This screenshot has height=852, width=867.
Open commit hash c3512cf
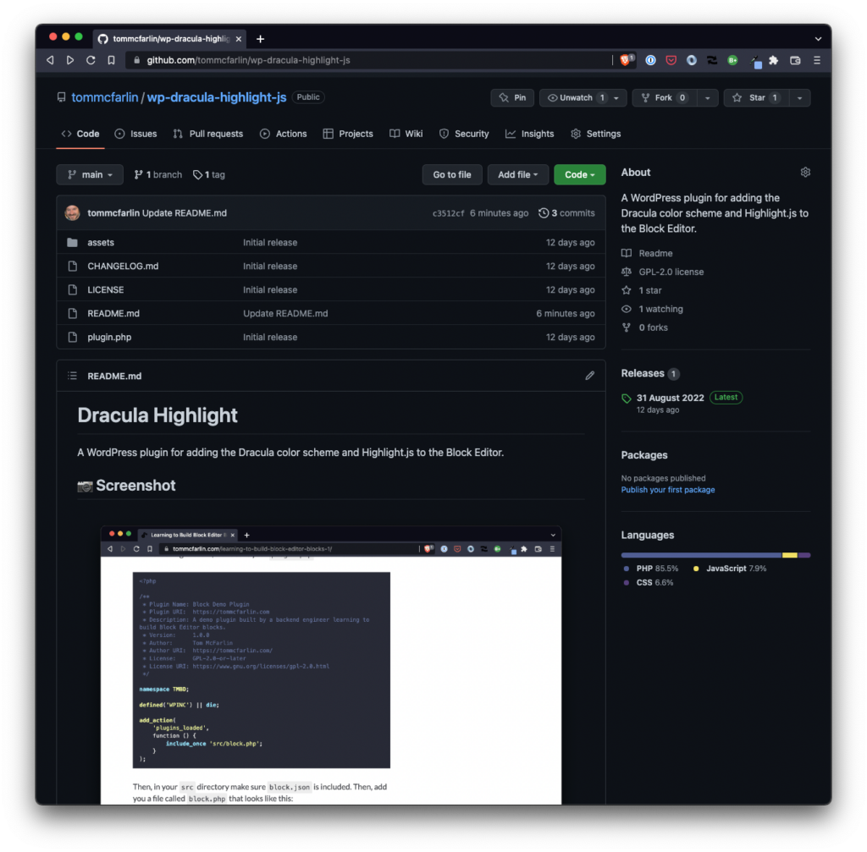[x=448, y=213]
